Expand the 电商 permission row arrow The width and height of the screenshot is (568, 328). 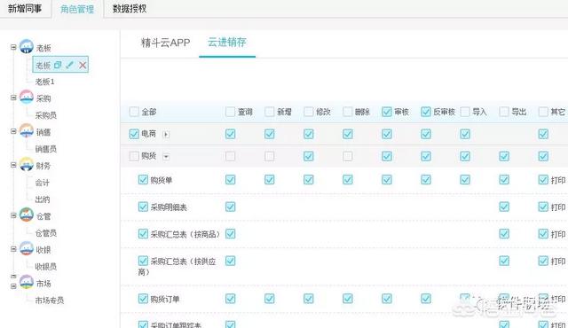point(166,135)
